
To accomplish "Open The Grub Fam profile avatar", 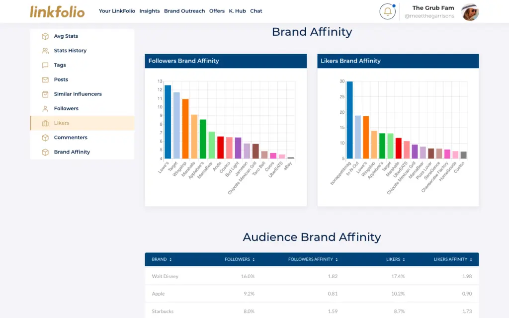I will (470, 12).
